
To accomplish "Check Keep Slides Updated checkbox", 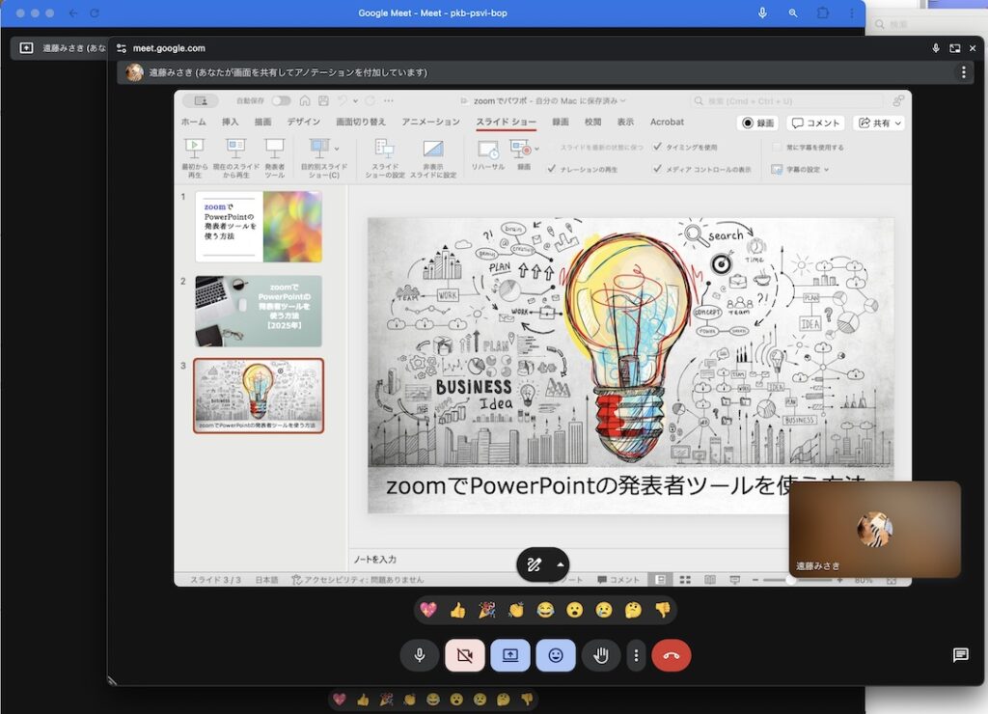I will tap(551, 147).
